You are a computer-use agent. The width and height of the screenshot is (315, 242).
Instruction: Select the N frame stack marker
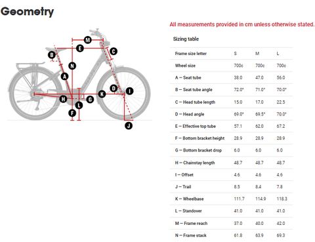pos(72,66)
